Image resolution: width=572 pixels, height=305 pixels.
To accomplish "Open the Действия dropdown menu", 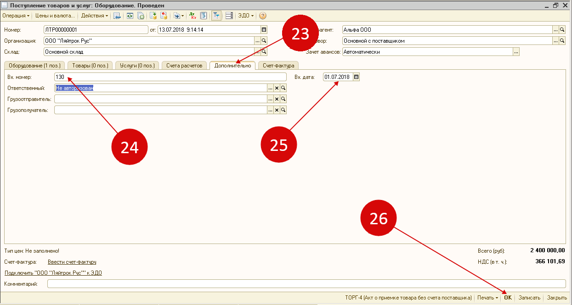I will (95, 16).
